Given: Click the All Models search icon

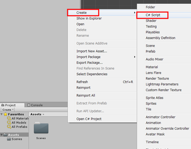Looking at the screenshot, I should [x=9, y=123].
